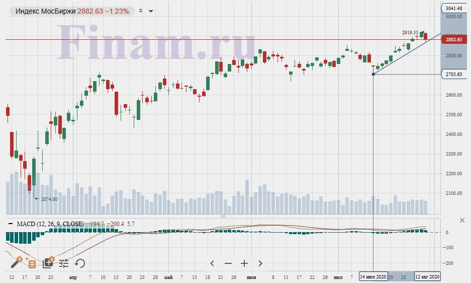Move chart right with the forward arrow
This screenshot has width=471, height=283.
tap(260, 263)
